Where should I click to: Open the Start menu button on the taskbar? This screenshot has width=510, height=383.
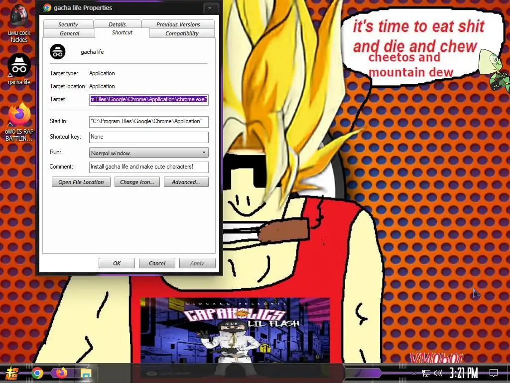[11, 373]
